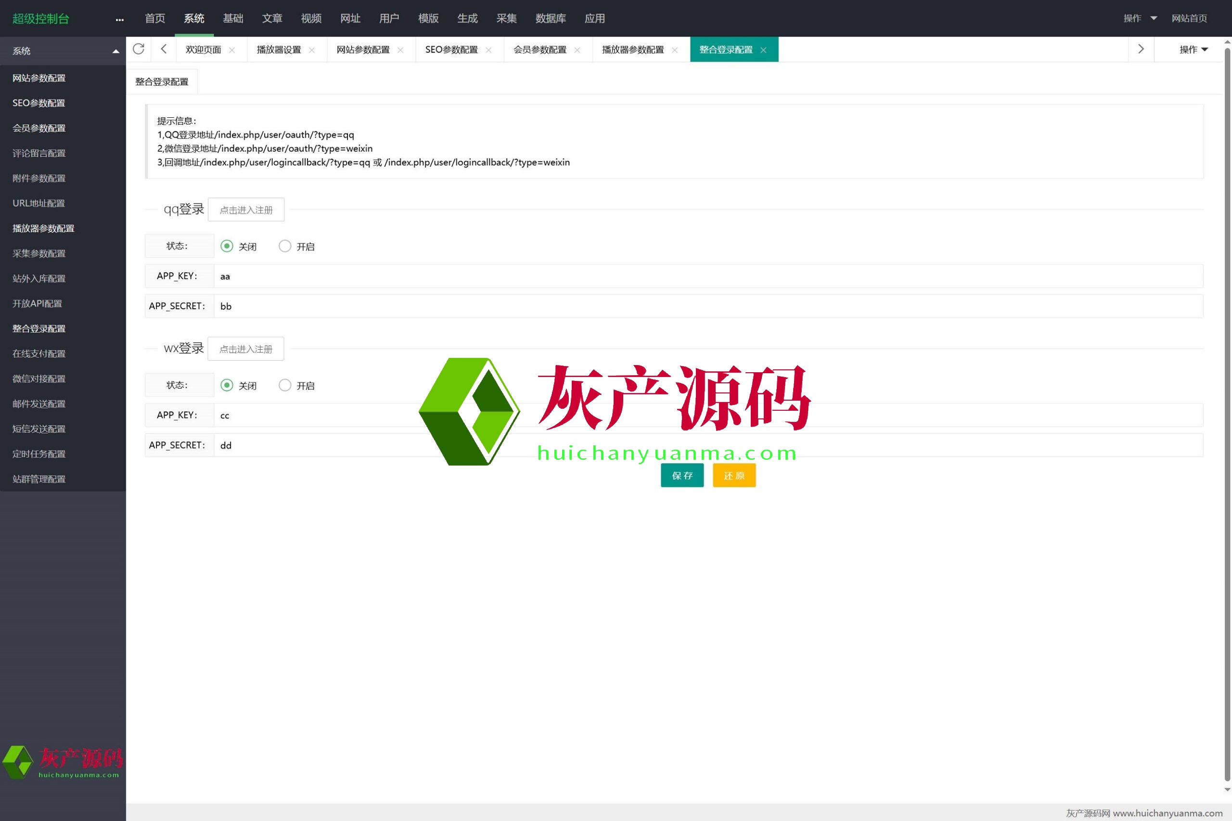1232x821 pixels.
Task: Click the 保存 button
Action: tap(682, 475)
